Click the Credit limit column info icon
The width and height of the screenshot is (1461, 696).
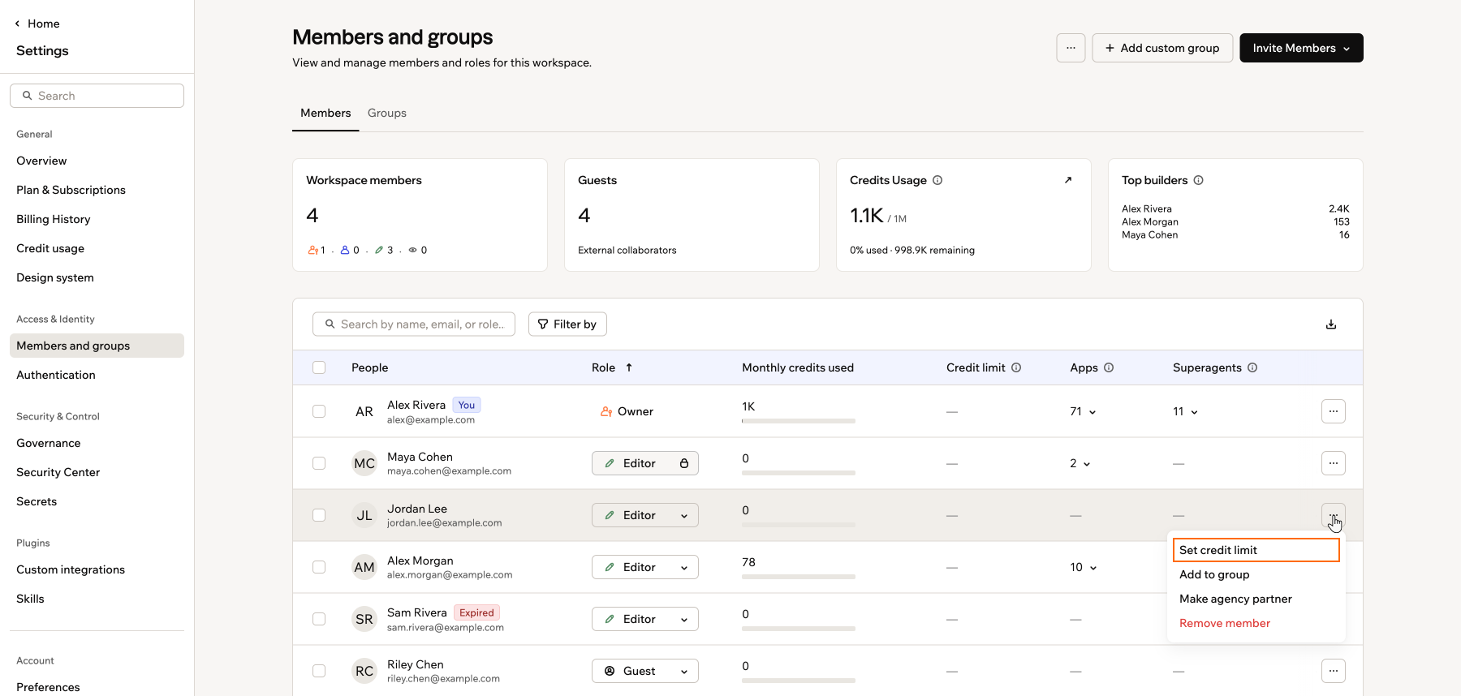click(x=1016, y=367)
